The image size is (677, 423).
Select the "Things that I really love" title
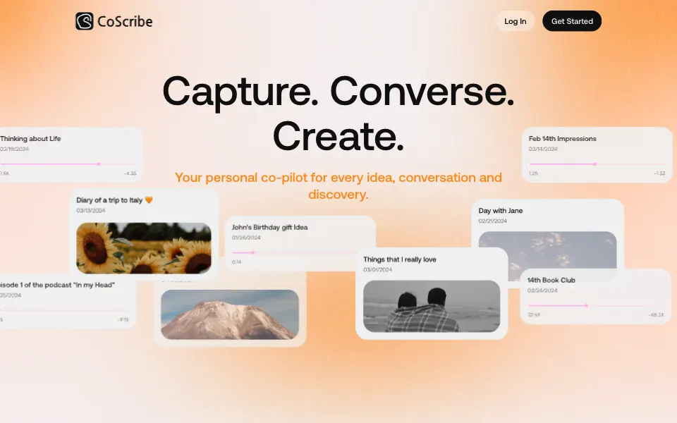click(x=399, y=259)
